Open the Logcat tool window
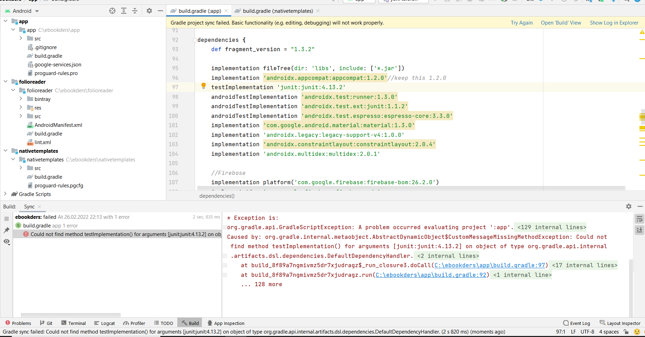Viewport: 645px width, 337px height. (x=104, y=323)
